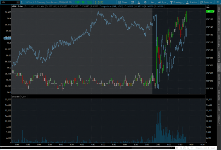The image size is (221, 150).
Task: Click the 130'175 last price in header
Action: click(80, 2)
